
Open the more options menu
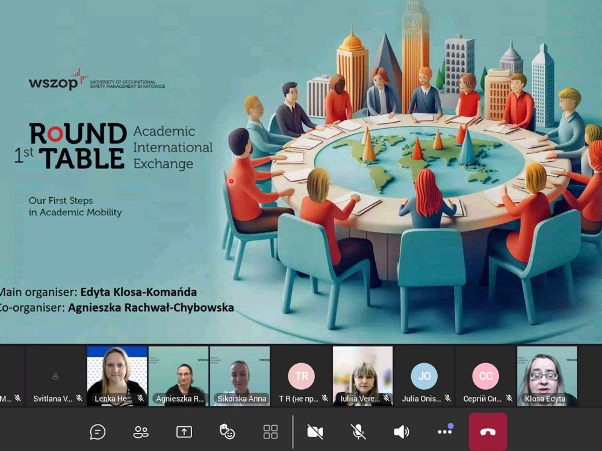(x=445, y=432)
